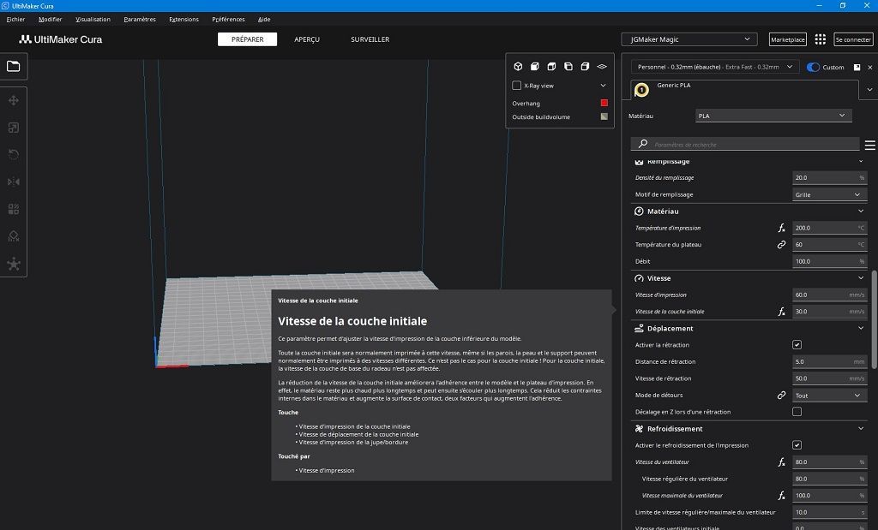Open the Matériau PLA dropdown
The height and width of the screenshot is (530, 878).
coord(773,116)
